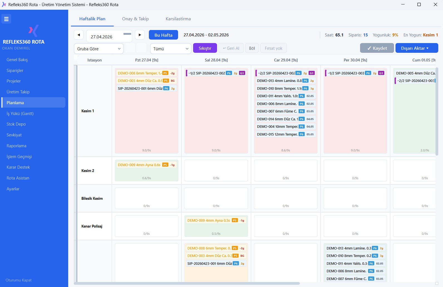Viewport: 443px width, 287px height.
Task: Open the Karsilastirma tab
Action: (x=178, y=19)
